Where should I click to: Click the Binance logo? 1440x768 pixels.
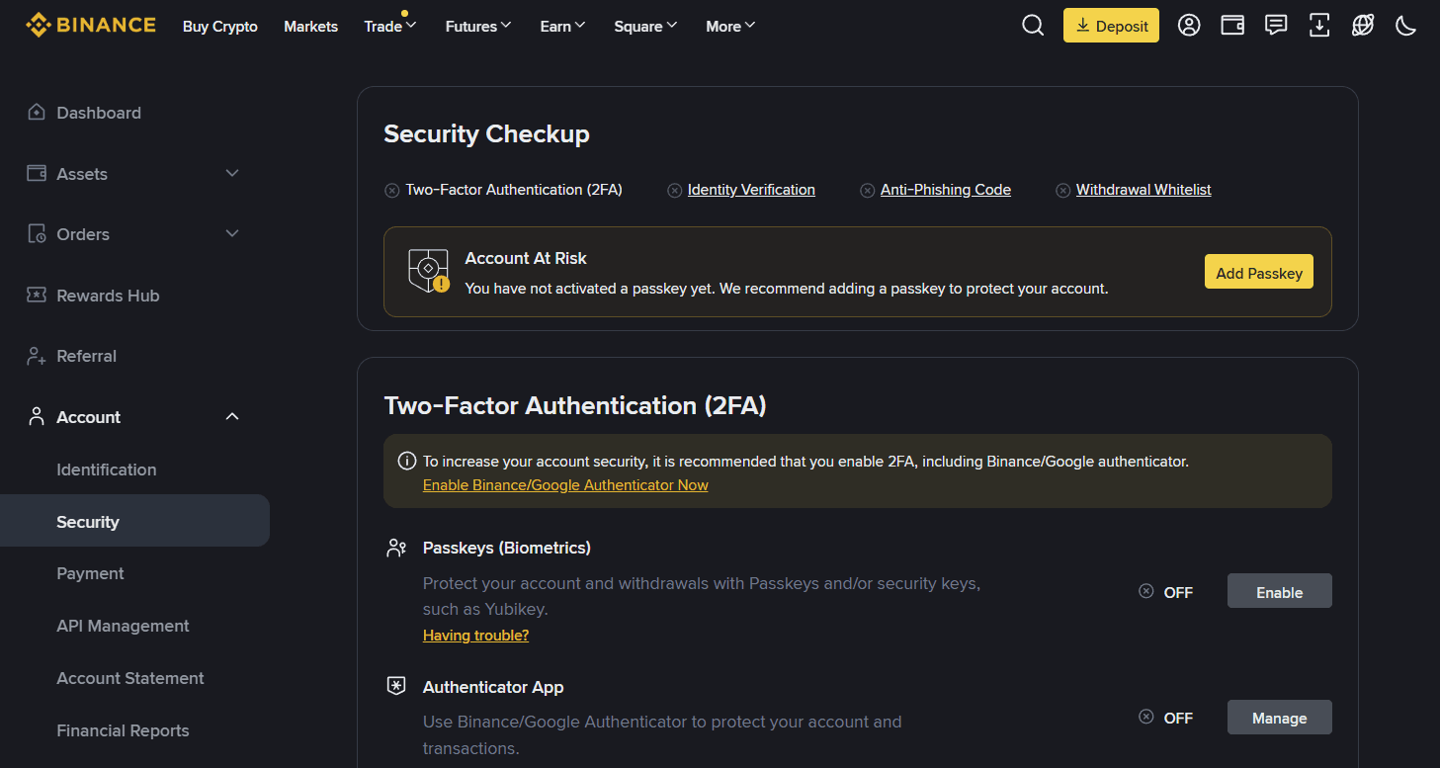91,26
